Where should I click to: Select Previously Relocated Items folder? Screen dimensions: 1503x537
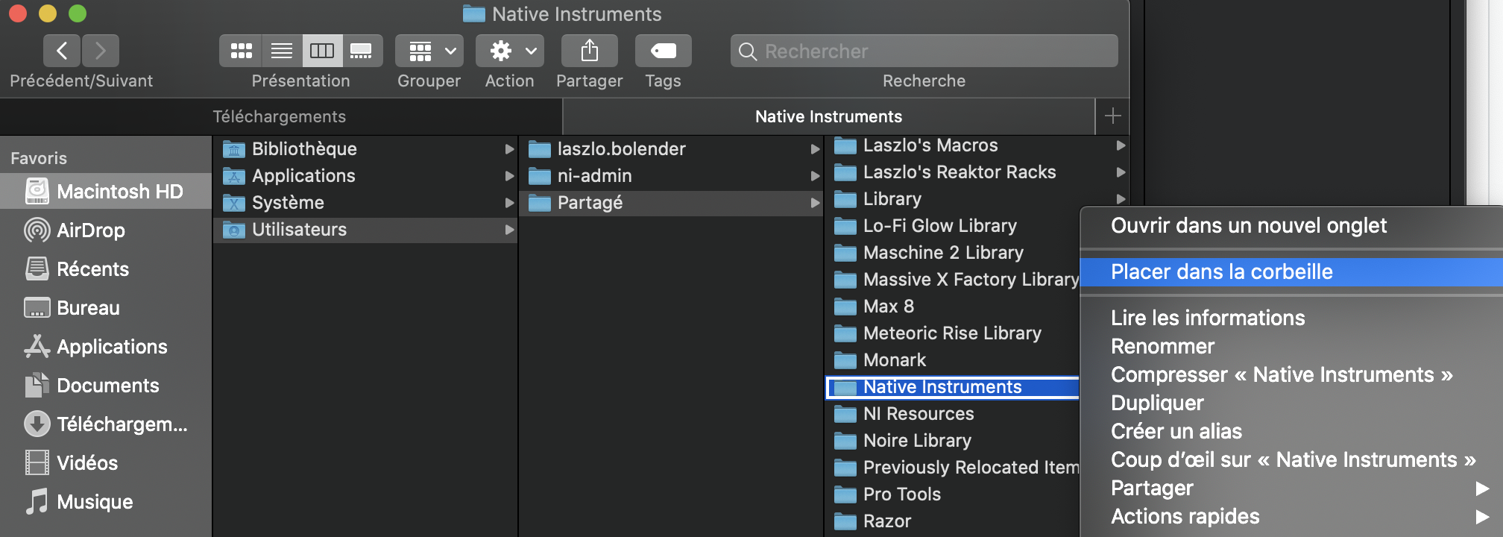click(x=953, y=468)
